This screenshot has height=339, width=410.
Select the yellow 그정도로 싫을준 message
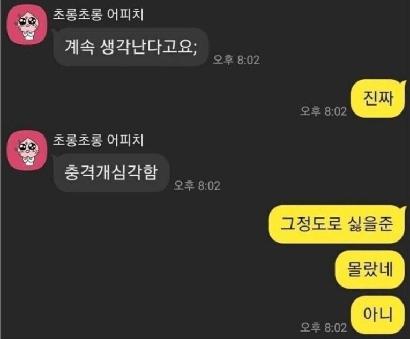coord(337,224)
